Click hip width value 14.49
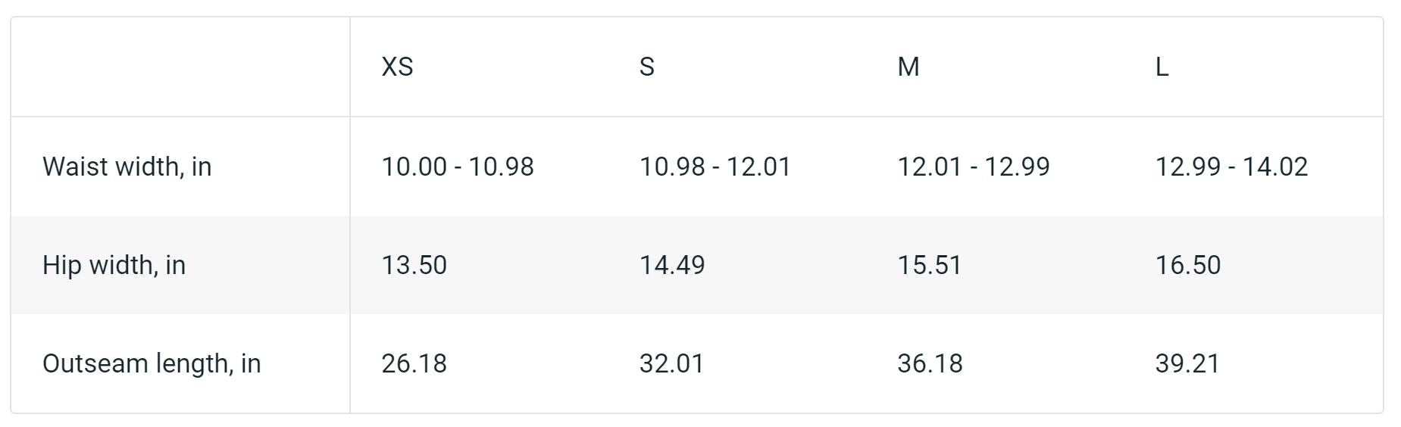1401x427 pixels. click(672, 265)
